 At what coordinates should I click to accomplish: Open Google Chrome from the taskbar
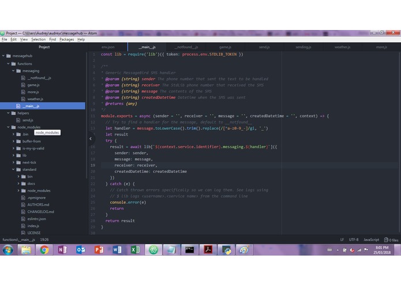pos(44,250)
